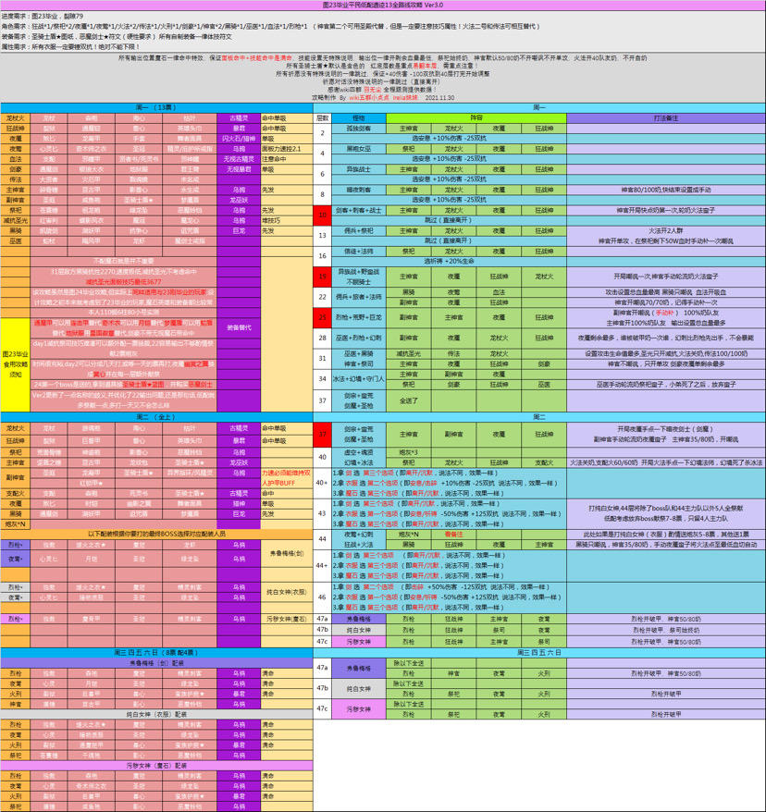
Task: Select the floor number 2 cell
Action: tap(322, 133)
